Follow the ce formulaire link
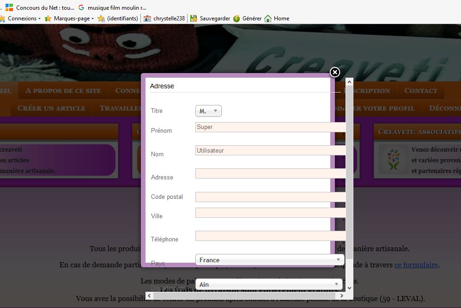This screenshot has height=308, width=461. [x=416, y=265]
